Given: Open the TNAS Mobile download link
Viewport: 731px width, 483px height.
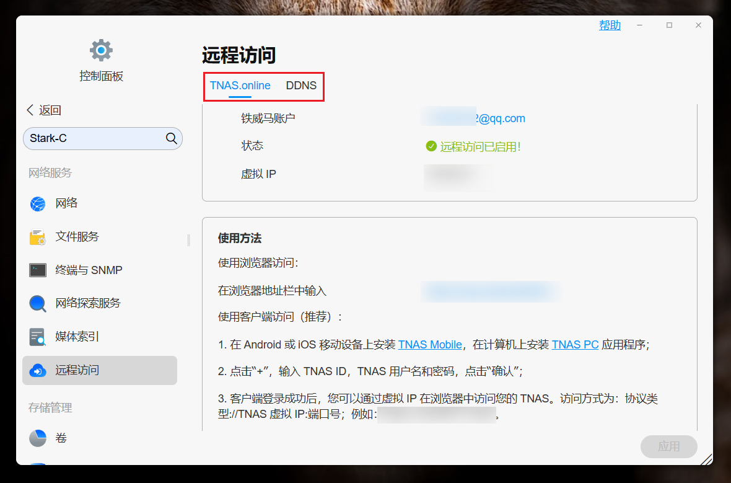Looking at the screenshot, I should tap(430, 344).
